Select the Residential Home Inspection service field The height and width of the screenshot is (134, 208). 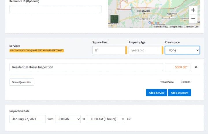coord(86,67)
